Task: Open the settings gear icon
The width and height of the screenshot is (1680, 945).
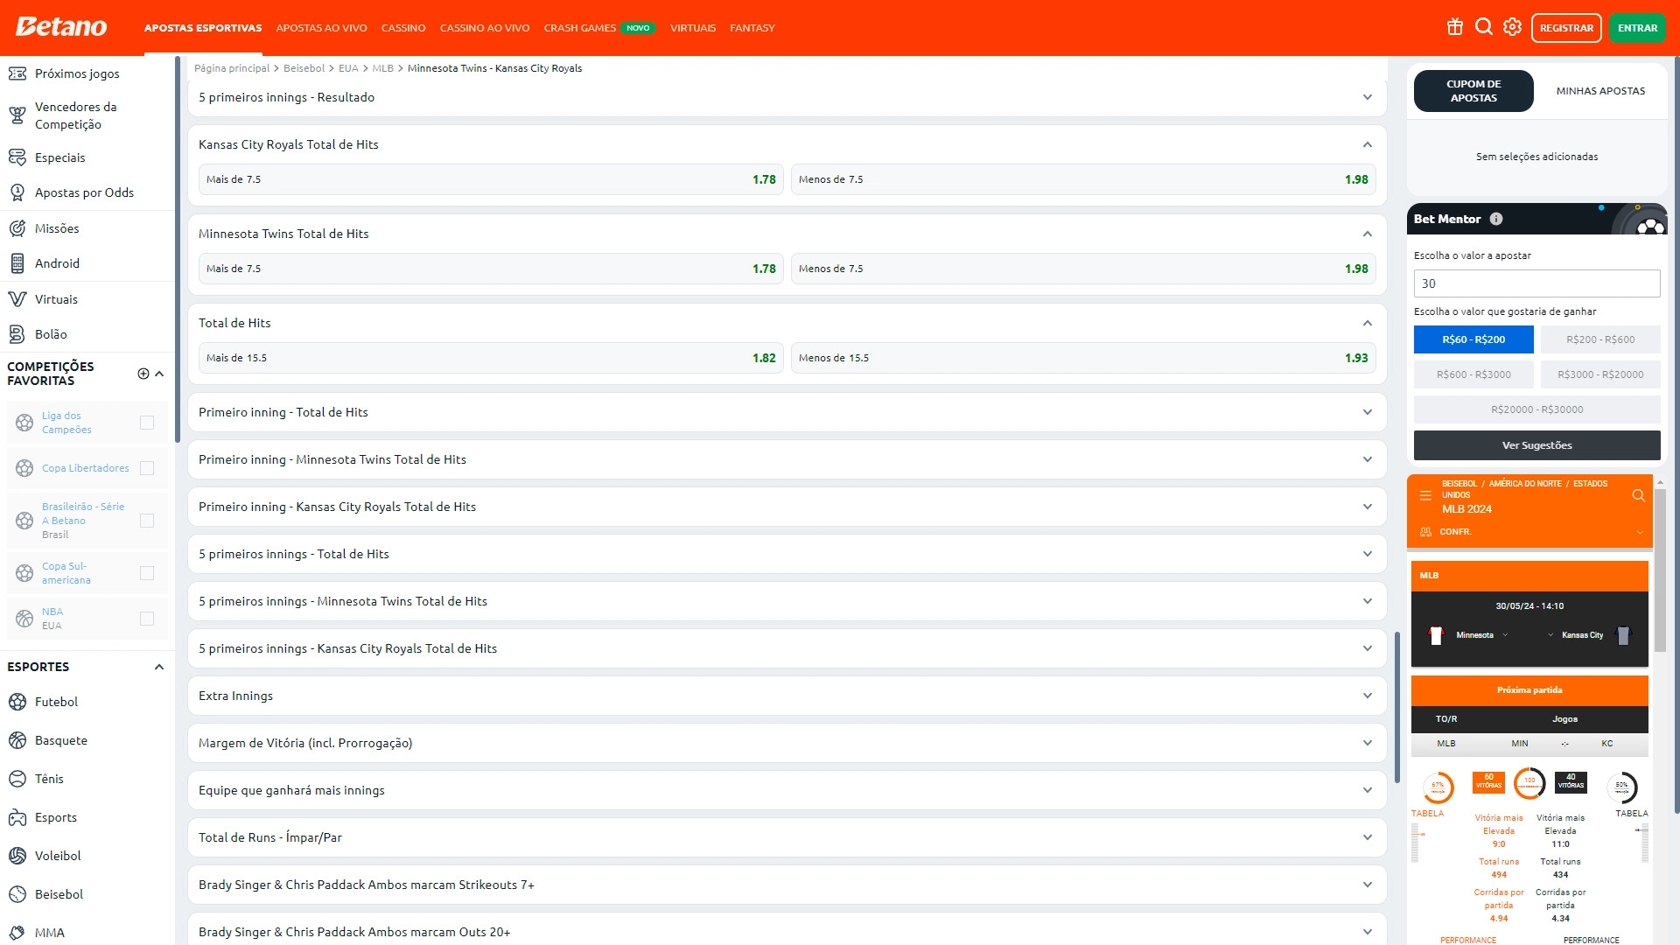Action: (1513, 27)
